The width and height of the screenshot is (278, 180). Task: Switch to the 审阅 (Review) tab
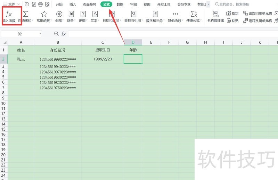tap(133, 4)
